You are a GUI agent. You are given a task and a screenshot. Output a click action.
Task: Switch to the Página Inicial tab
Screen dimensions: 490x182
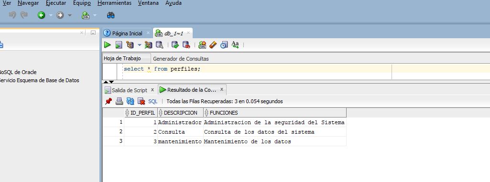coord(127,33)
